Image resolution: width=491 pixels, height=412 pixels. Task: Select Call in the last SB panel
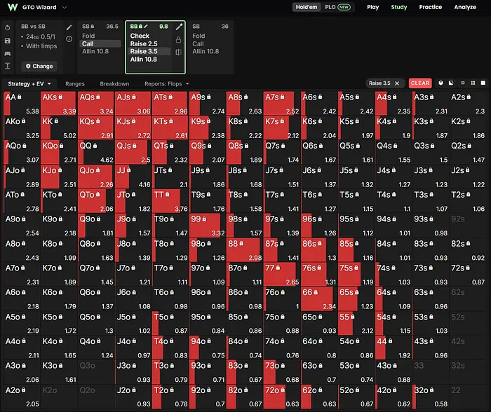198,44
